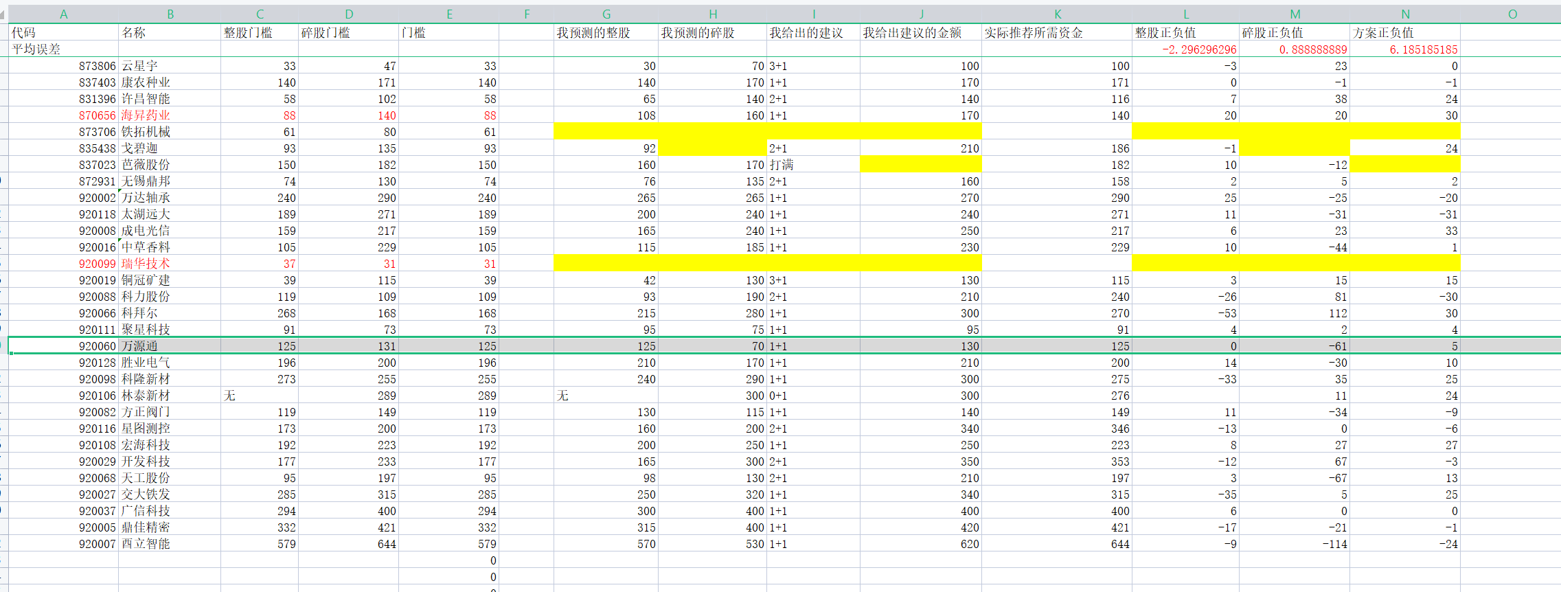This screenshot has width=1561, height=592.
Task: Click the name cell 成电光信
Action: pos(170,231)
